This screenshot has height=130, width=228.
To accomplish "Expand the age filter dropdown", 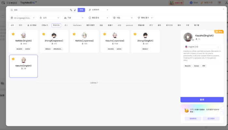I will tap(74, 18).
